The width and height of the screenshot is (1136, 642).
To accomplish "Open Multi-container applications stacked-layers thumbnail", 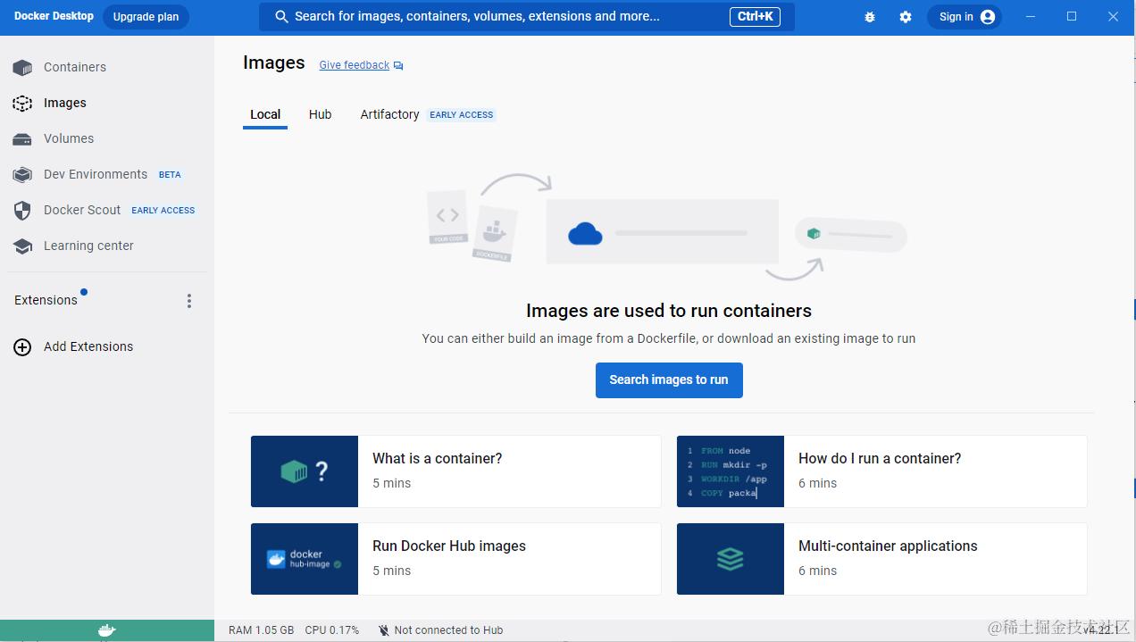I will coord(731,559).
